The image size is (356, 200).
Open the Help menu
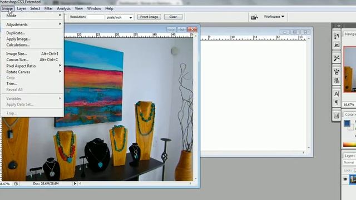click(109, 9)
